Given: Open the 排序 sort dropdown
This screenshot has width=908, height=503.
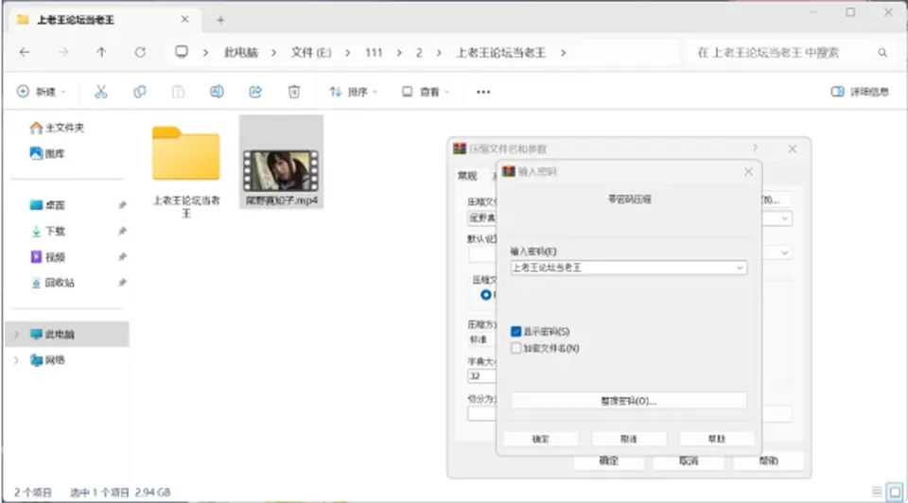Looking at the screenshot, I should [x=353, y=92].
